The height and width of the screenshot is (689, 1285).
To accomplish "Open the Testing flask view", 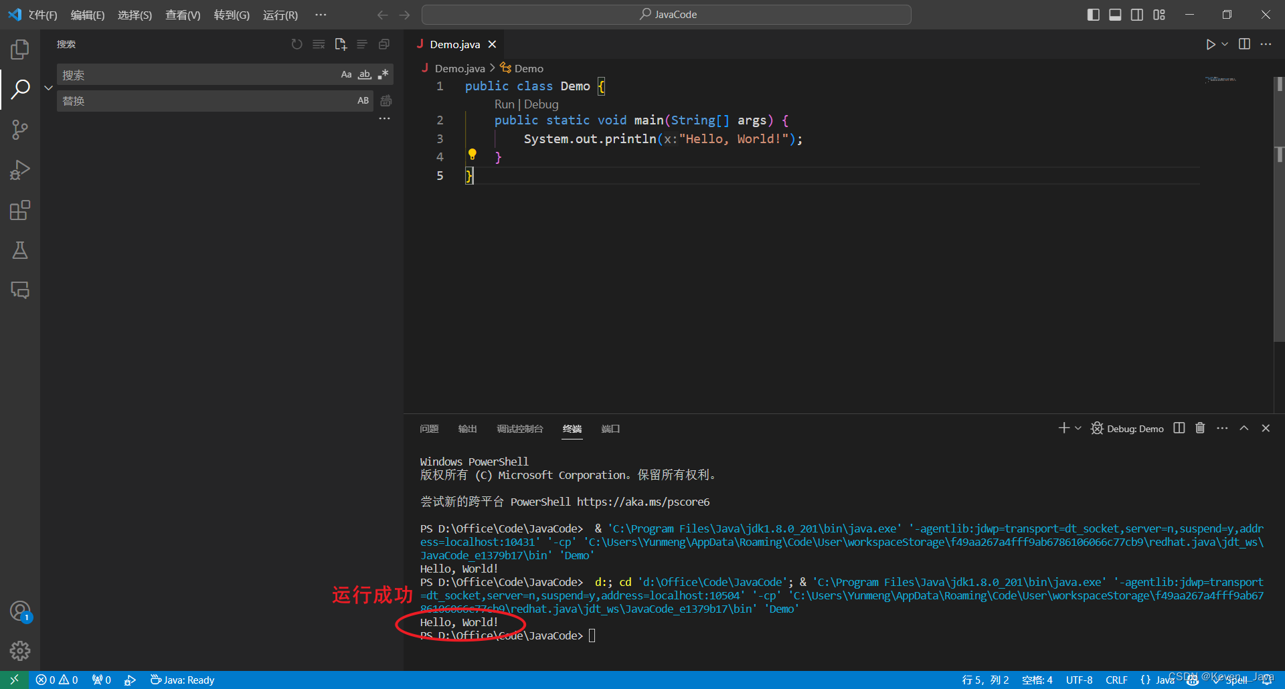I will (20, 250).
